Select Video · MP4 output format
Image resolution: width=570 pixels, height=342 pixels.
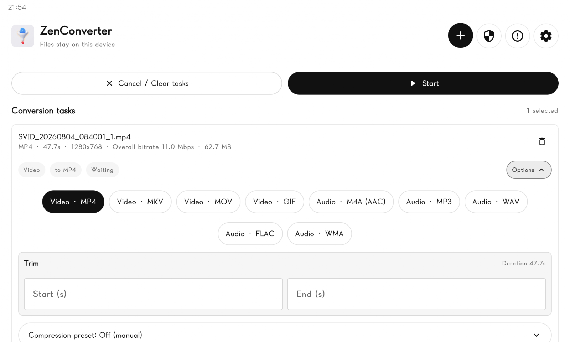[73, 202]
